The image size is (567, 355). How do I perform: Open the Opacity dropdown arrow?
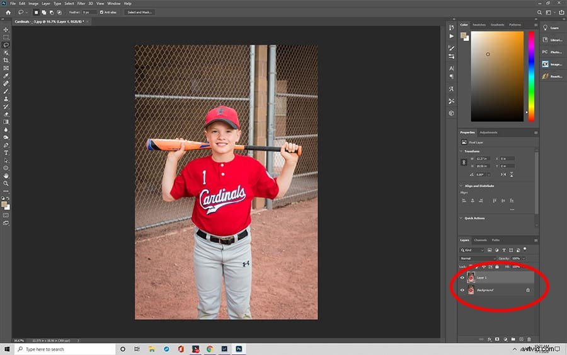tap(524, 259)
